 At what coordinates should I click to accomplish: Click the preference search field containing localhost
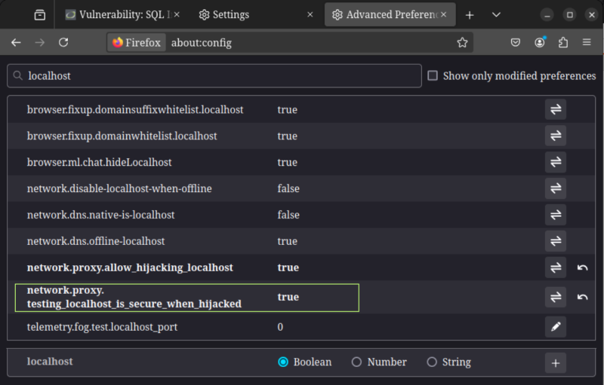pos(214,75)
